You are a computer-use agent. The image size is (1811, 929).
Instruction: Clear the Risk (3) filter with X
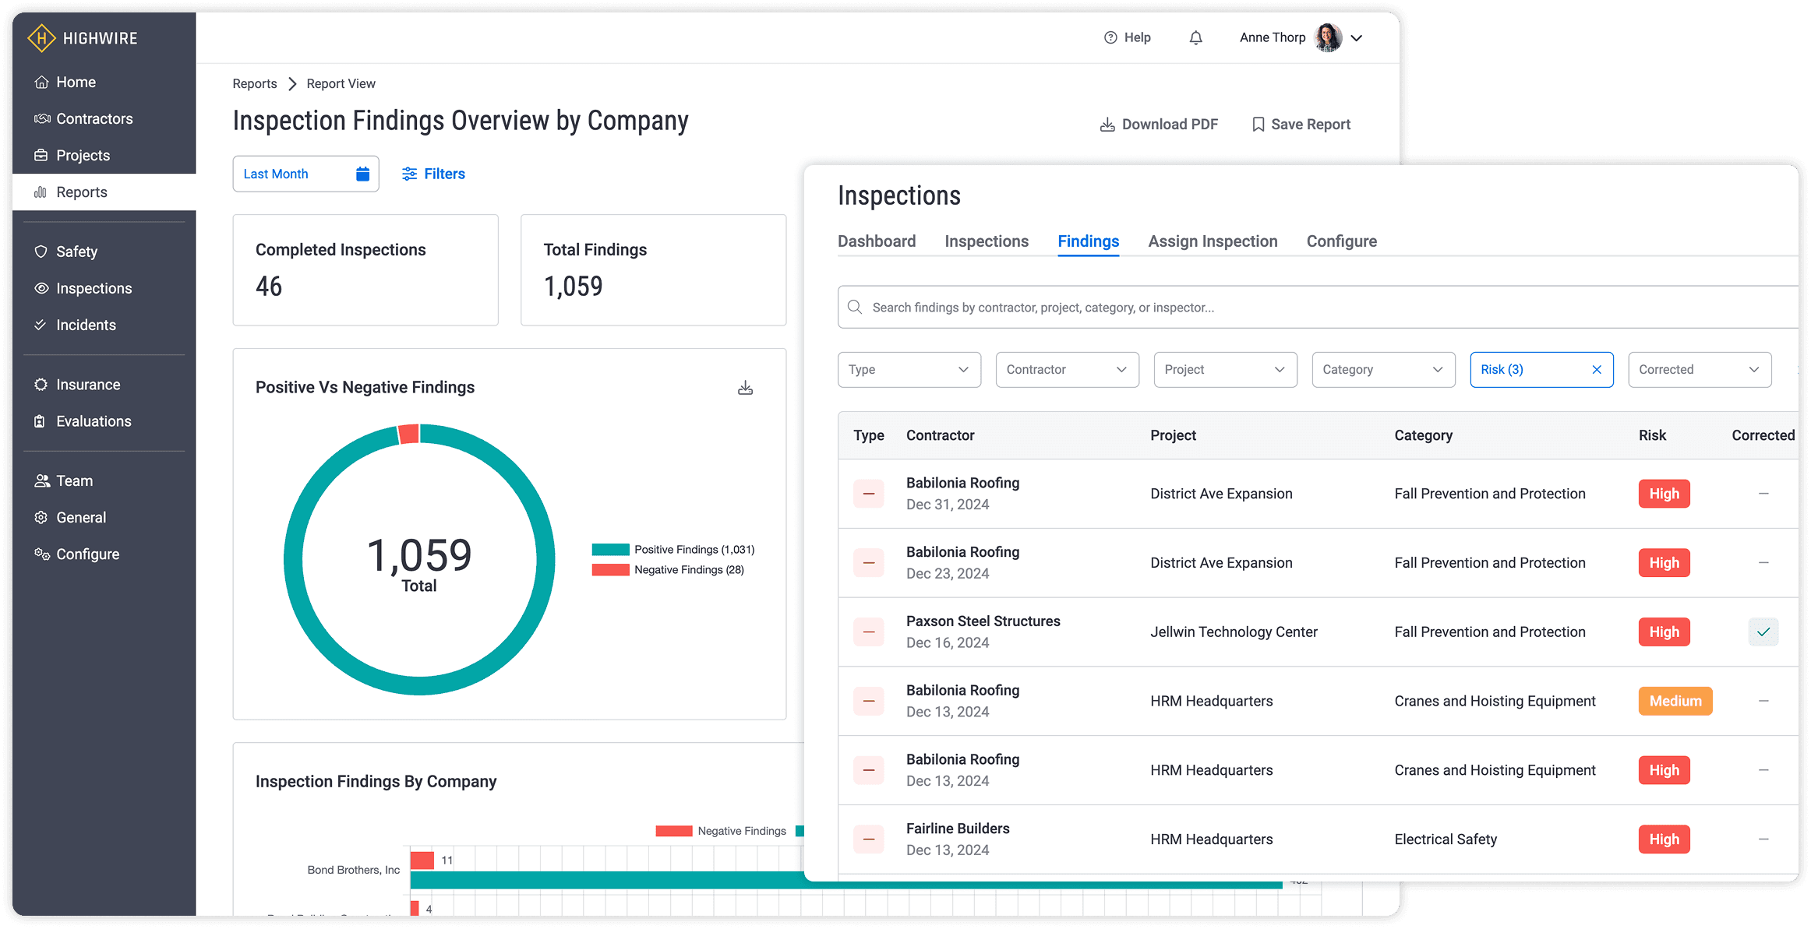click(1597, 369)
